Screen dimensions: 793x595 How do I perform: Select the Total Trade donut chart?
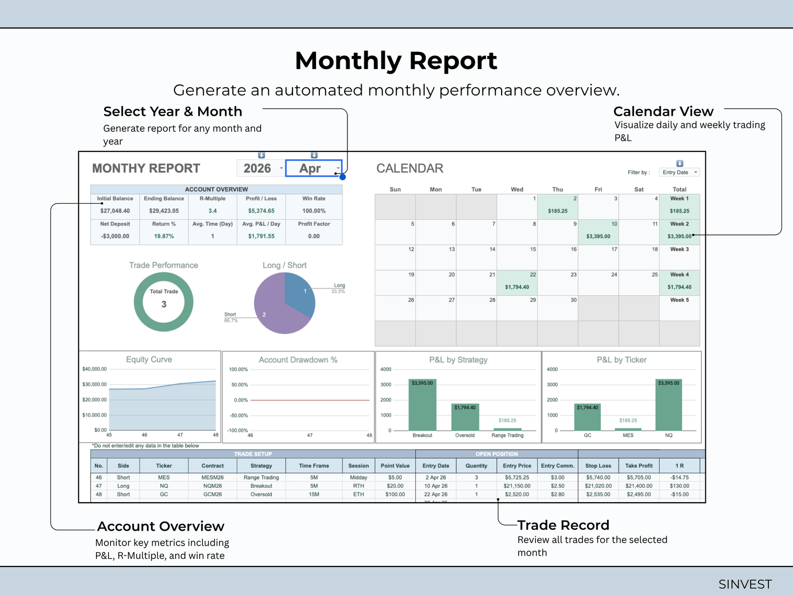(x=164, y=302)
